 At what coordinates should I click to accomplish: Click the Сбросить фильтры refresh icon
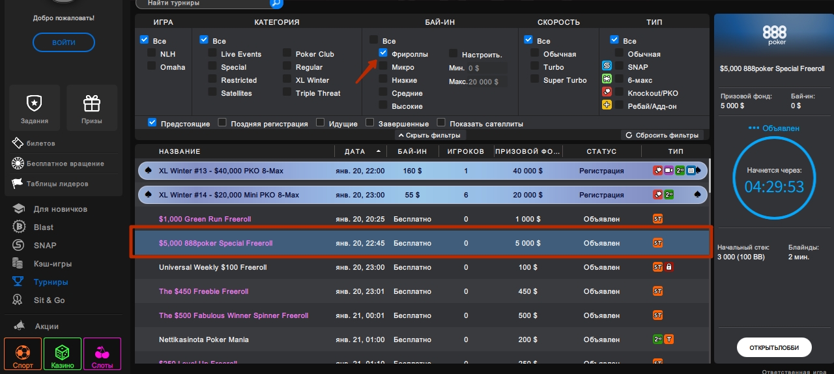tap(629, 136)
